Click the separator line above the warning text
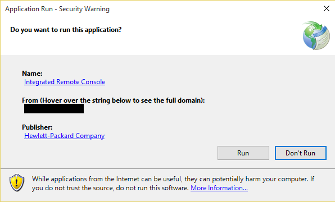The height and width of the screenshot is (202, 335). pos(168,168)
